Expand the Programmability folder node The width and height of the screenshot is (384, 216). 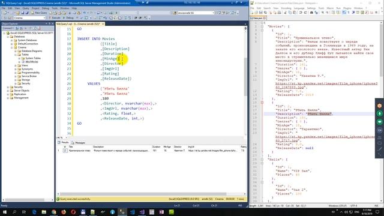pyautogui.click(x=16, y=73)
